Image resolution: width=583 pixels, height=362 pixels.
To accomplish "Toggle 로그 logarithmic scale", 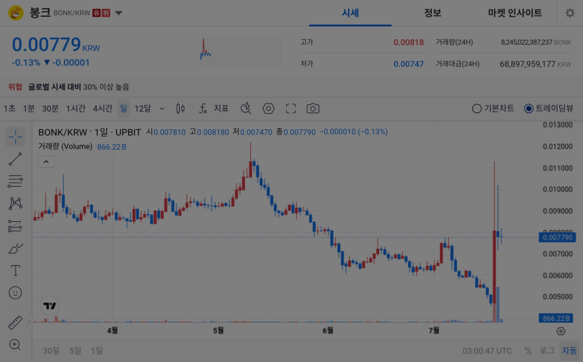I will [547, 351].
